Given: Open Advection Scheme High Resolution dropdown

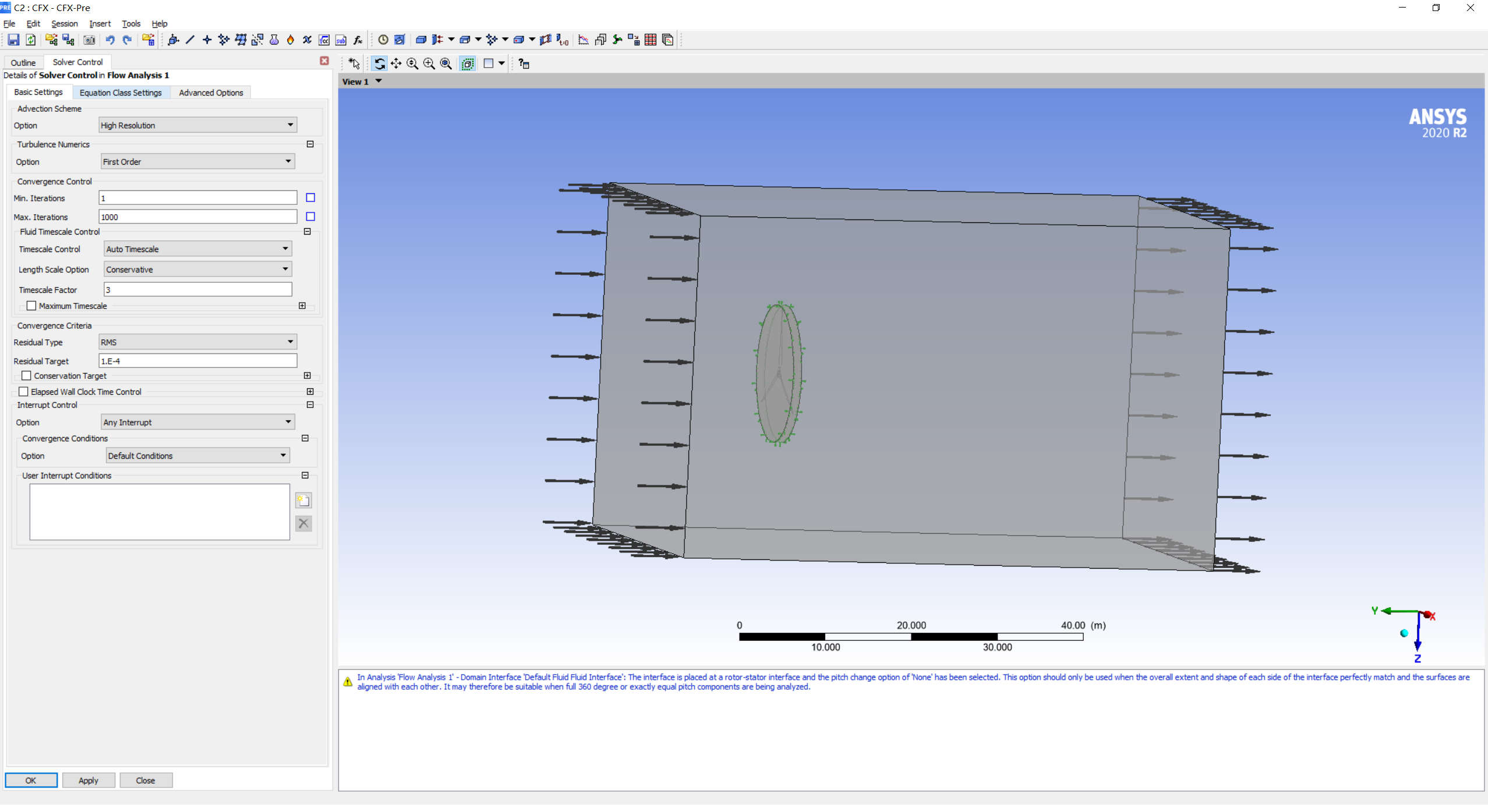Looking at the screenshot, I should coord(197,125).
